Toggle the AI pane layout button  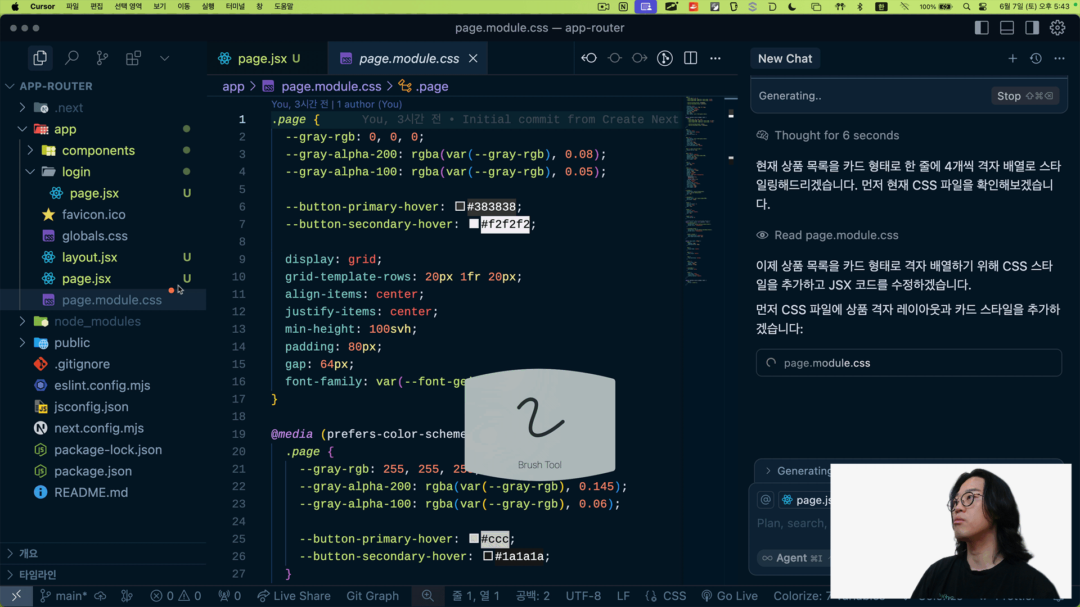(1032, 28)
